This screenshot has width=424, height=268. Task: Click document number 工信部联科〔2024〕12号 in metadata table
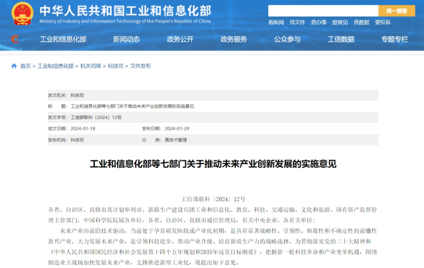(x=96, y=118)
